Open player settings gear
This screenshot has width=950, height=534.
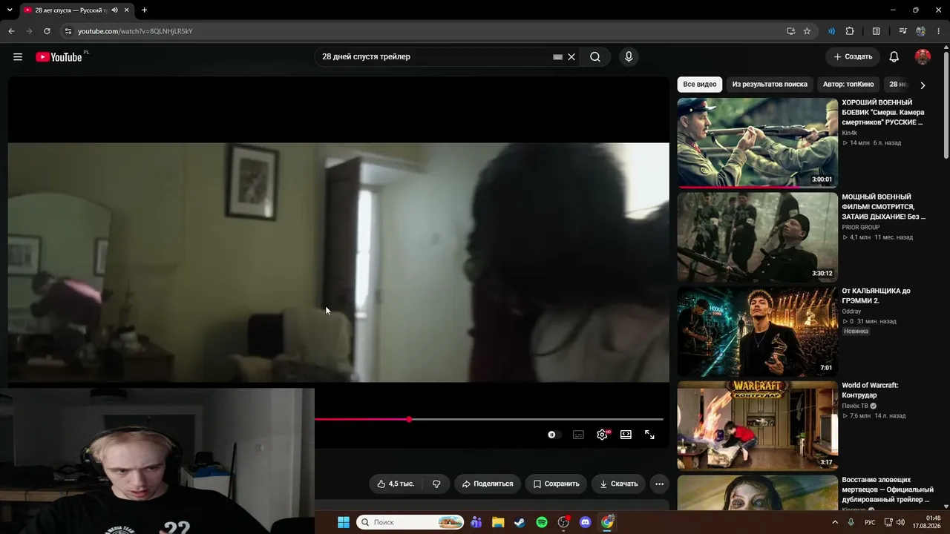[x=603, y=435]
